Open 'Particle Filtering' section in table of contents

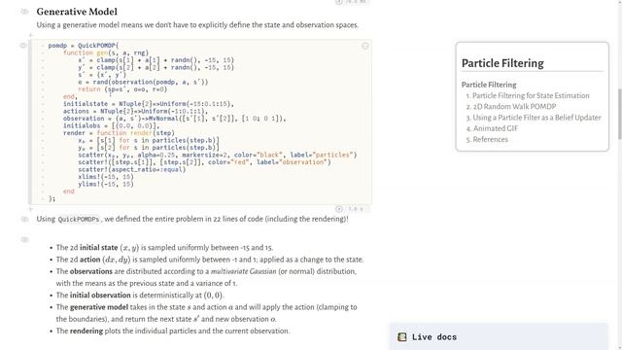489,85
